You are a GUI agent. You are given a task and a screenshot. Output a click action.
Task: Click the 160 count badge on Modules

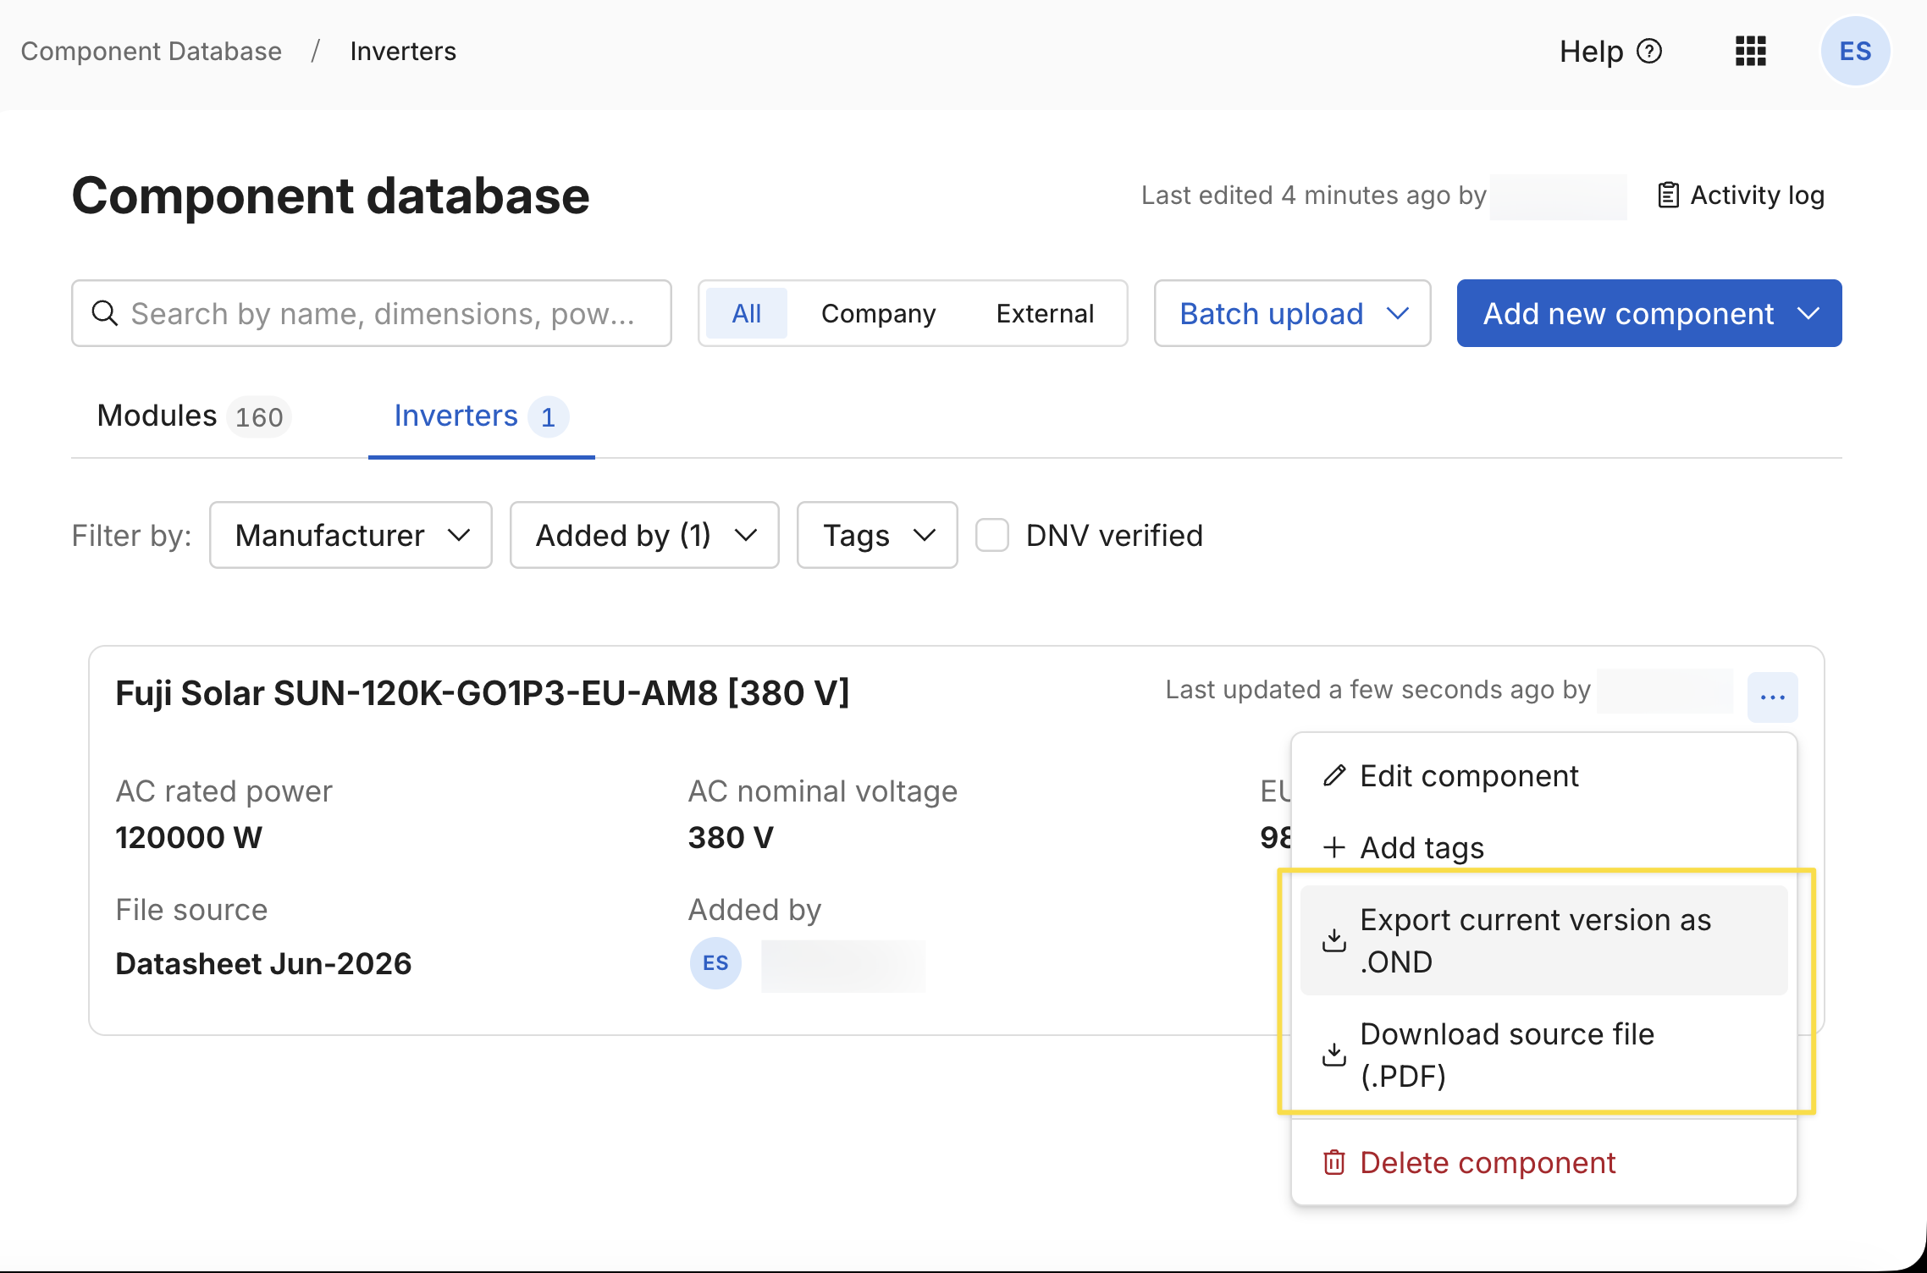[x=259, y=417]
